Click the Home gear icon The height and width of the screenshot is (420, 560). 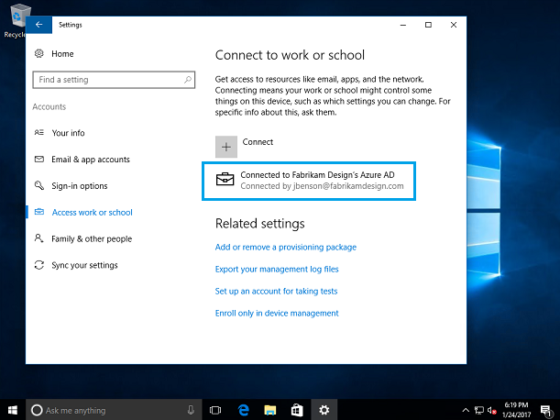coord(38,54)
